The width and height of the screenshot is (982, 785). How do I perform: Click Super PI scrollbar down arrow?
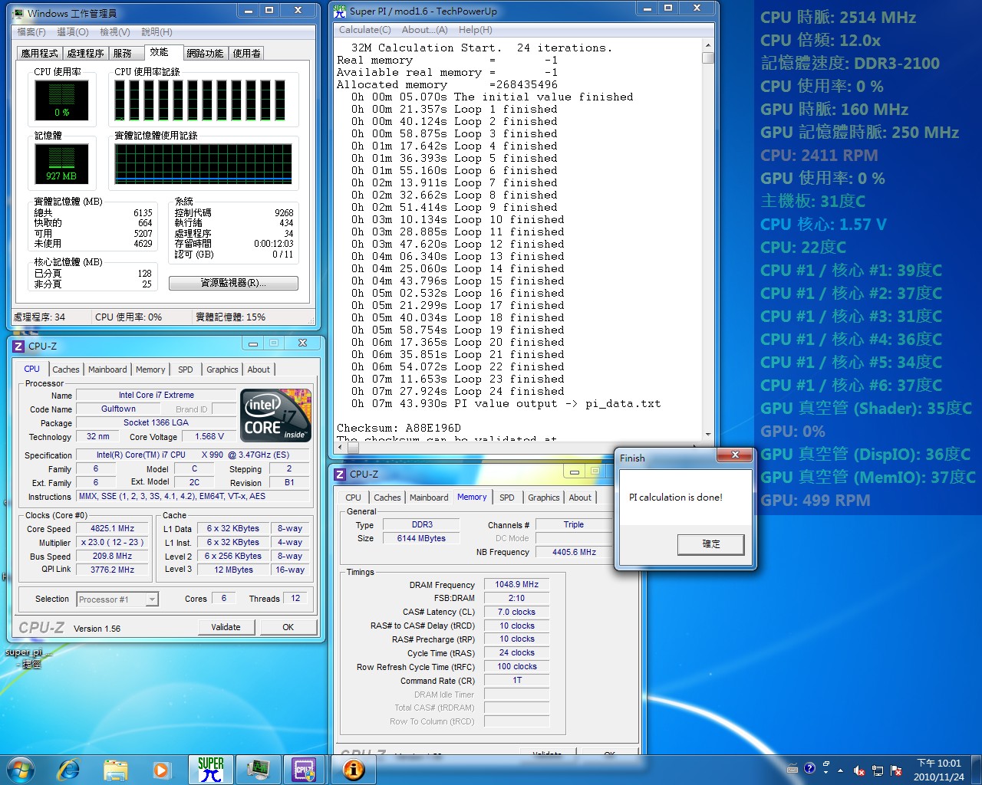pos(707,434)
